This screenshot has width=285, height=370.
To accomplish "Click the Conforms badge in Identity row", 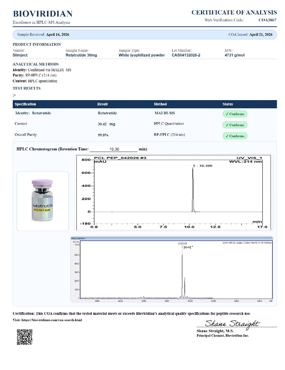I will click(235, 114).
